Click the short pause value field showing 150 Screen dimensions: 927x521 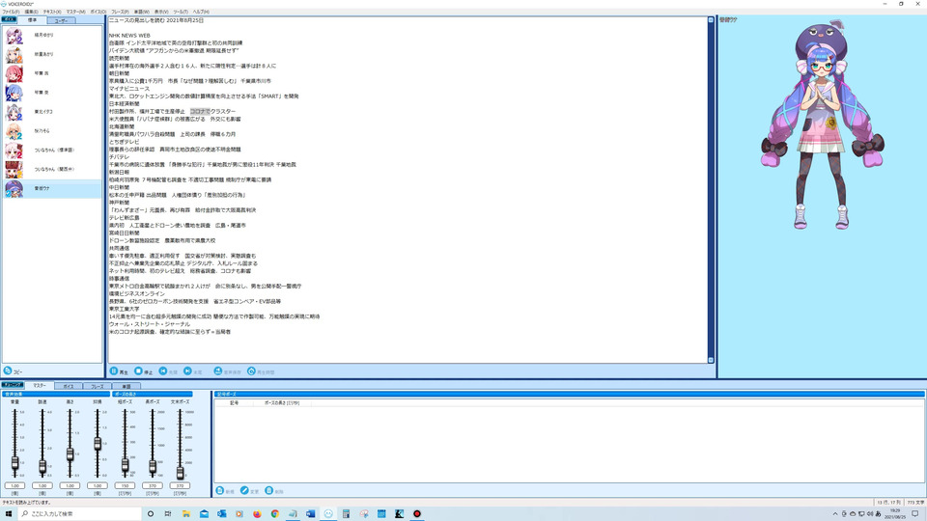[x=125, y=485]
